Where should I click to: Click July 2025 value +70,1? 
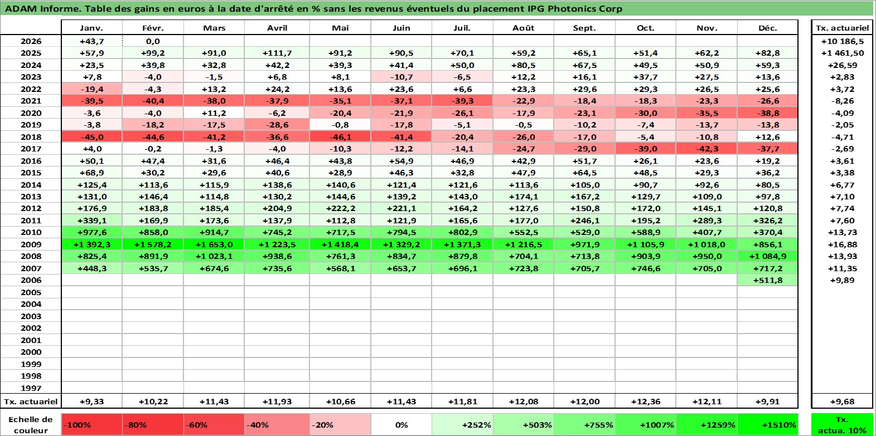pyautogui.click(x=462, y=53)
